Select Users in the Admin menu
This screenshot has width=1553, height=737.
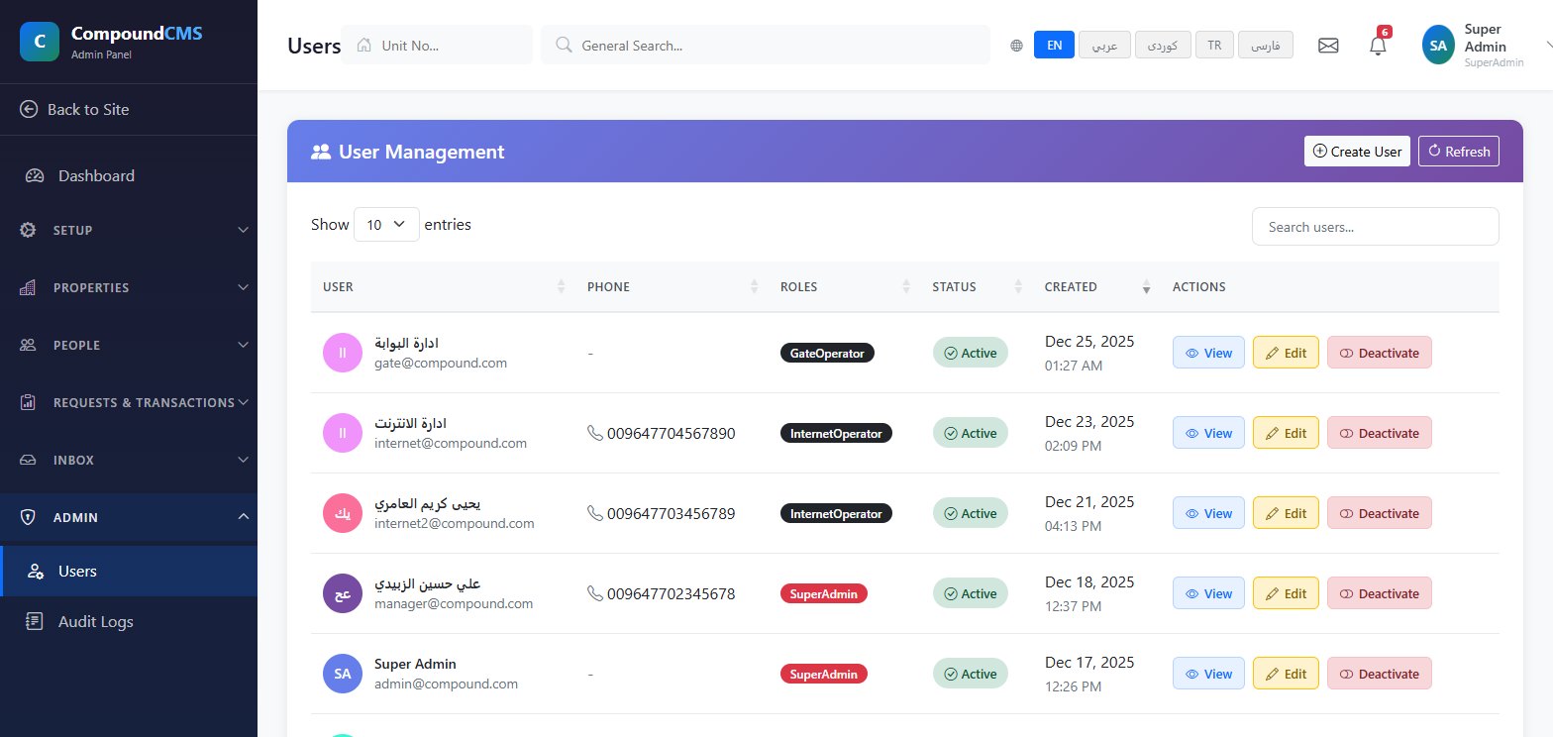click(129, 572)
